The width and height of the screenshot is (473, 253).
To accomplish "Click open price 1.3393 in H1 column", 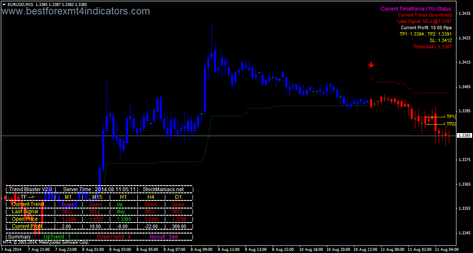I will tap(124, 219).
